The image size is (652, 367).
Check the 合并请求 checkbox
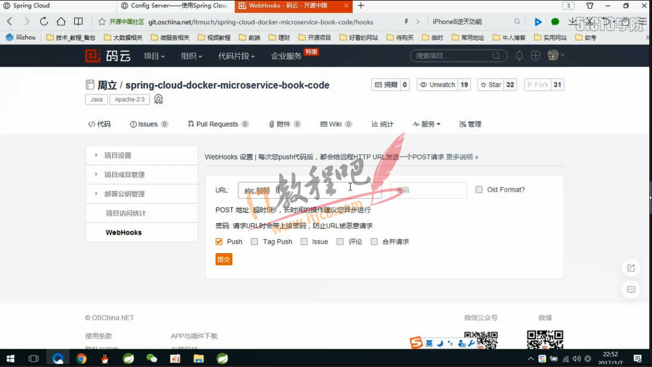point(374,242)
